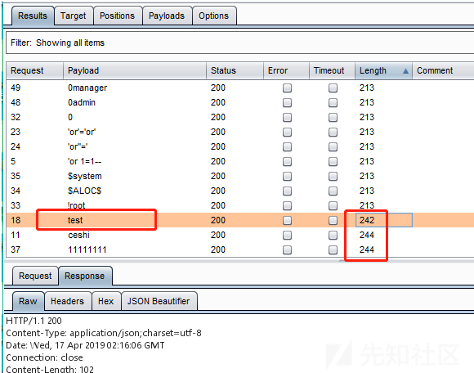This screenshot has height=373, width=474.
Task: Sort results by Payload column header
Action: point(135,71)
